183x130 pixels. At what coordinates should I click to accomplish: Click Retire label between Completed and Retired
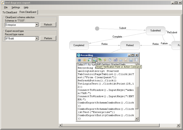[104, 44]
